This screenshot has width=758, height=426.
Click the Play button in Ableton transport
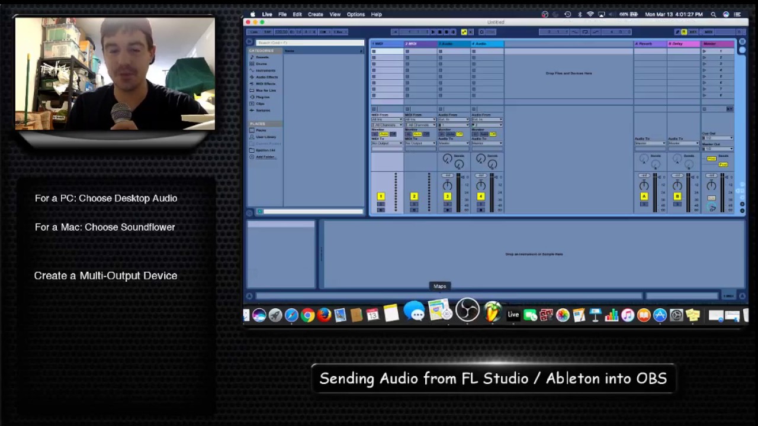click(433, 31)
